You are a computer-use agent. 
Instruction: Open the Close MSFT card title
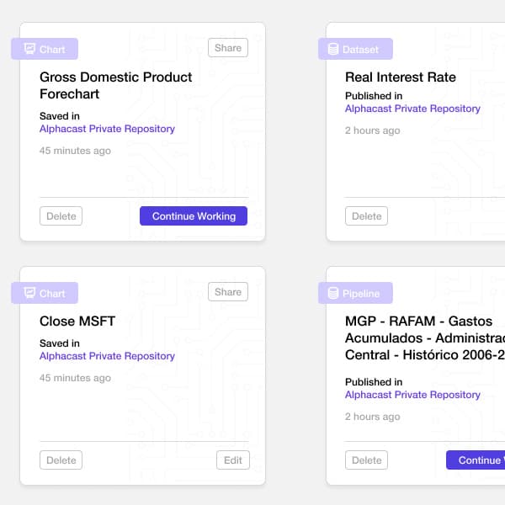[x=77, y=322]
